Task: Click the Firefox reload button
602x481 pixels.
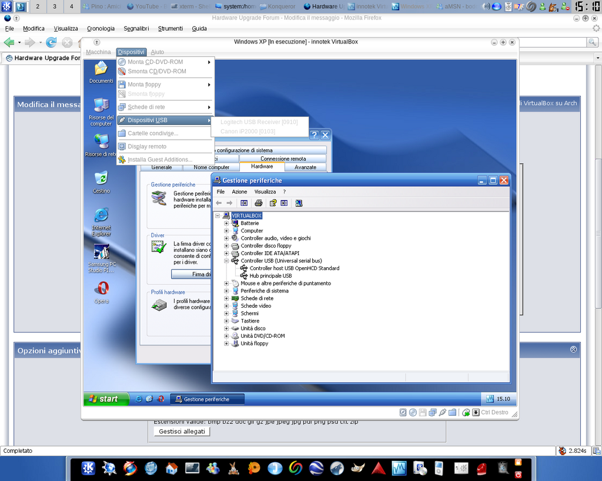Action: click(51, 42)
